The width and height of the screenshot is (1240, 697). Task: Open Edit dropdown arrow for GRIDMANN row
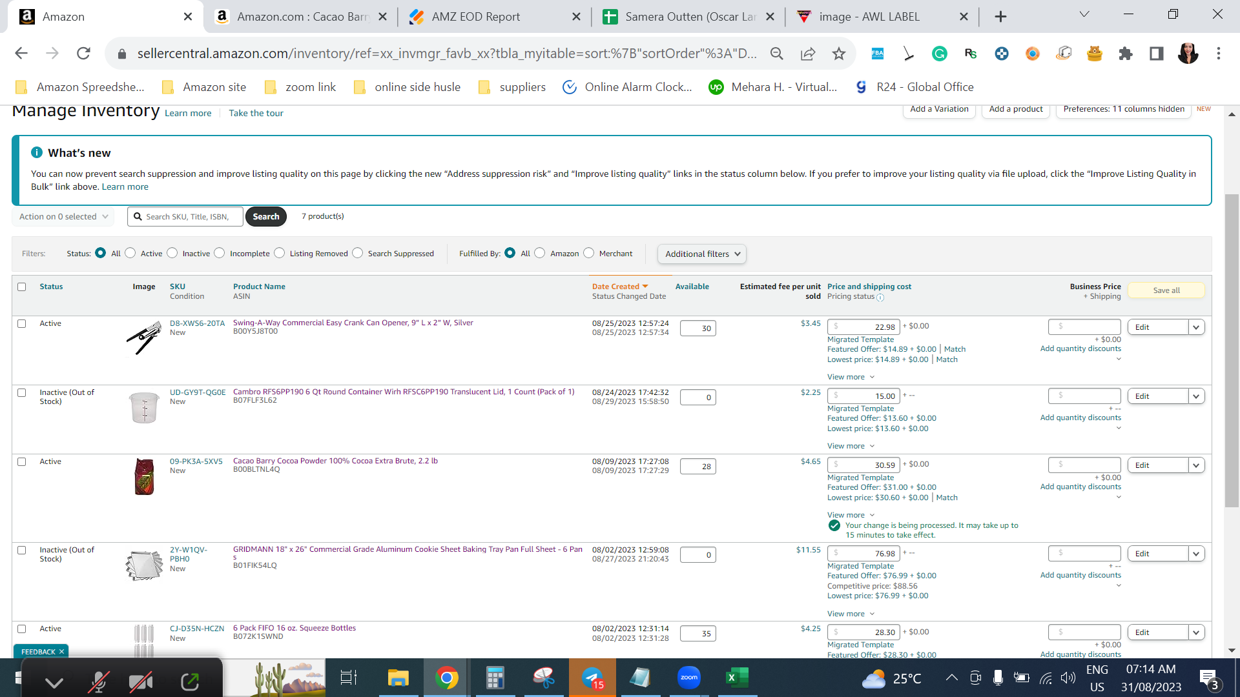(x=1196, y=554)
